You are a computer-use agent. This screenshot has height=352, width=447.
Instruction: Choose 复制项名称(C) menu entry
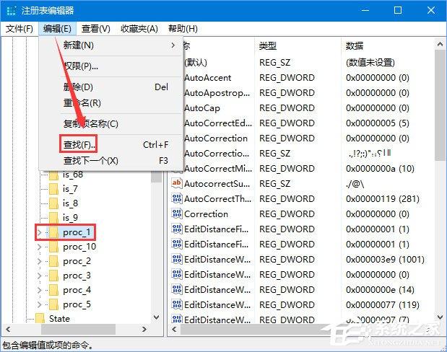(x=111, y=123)
